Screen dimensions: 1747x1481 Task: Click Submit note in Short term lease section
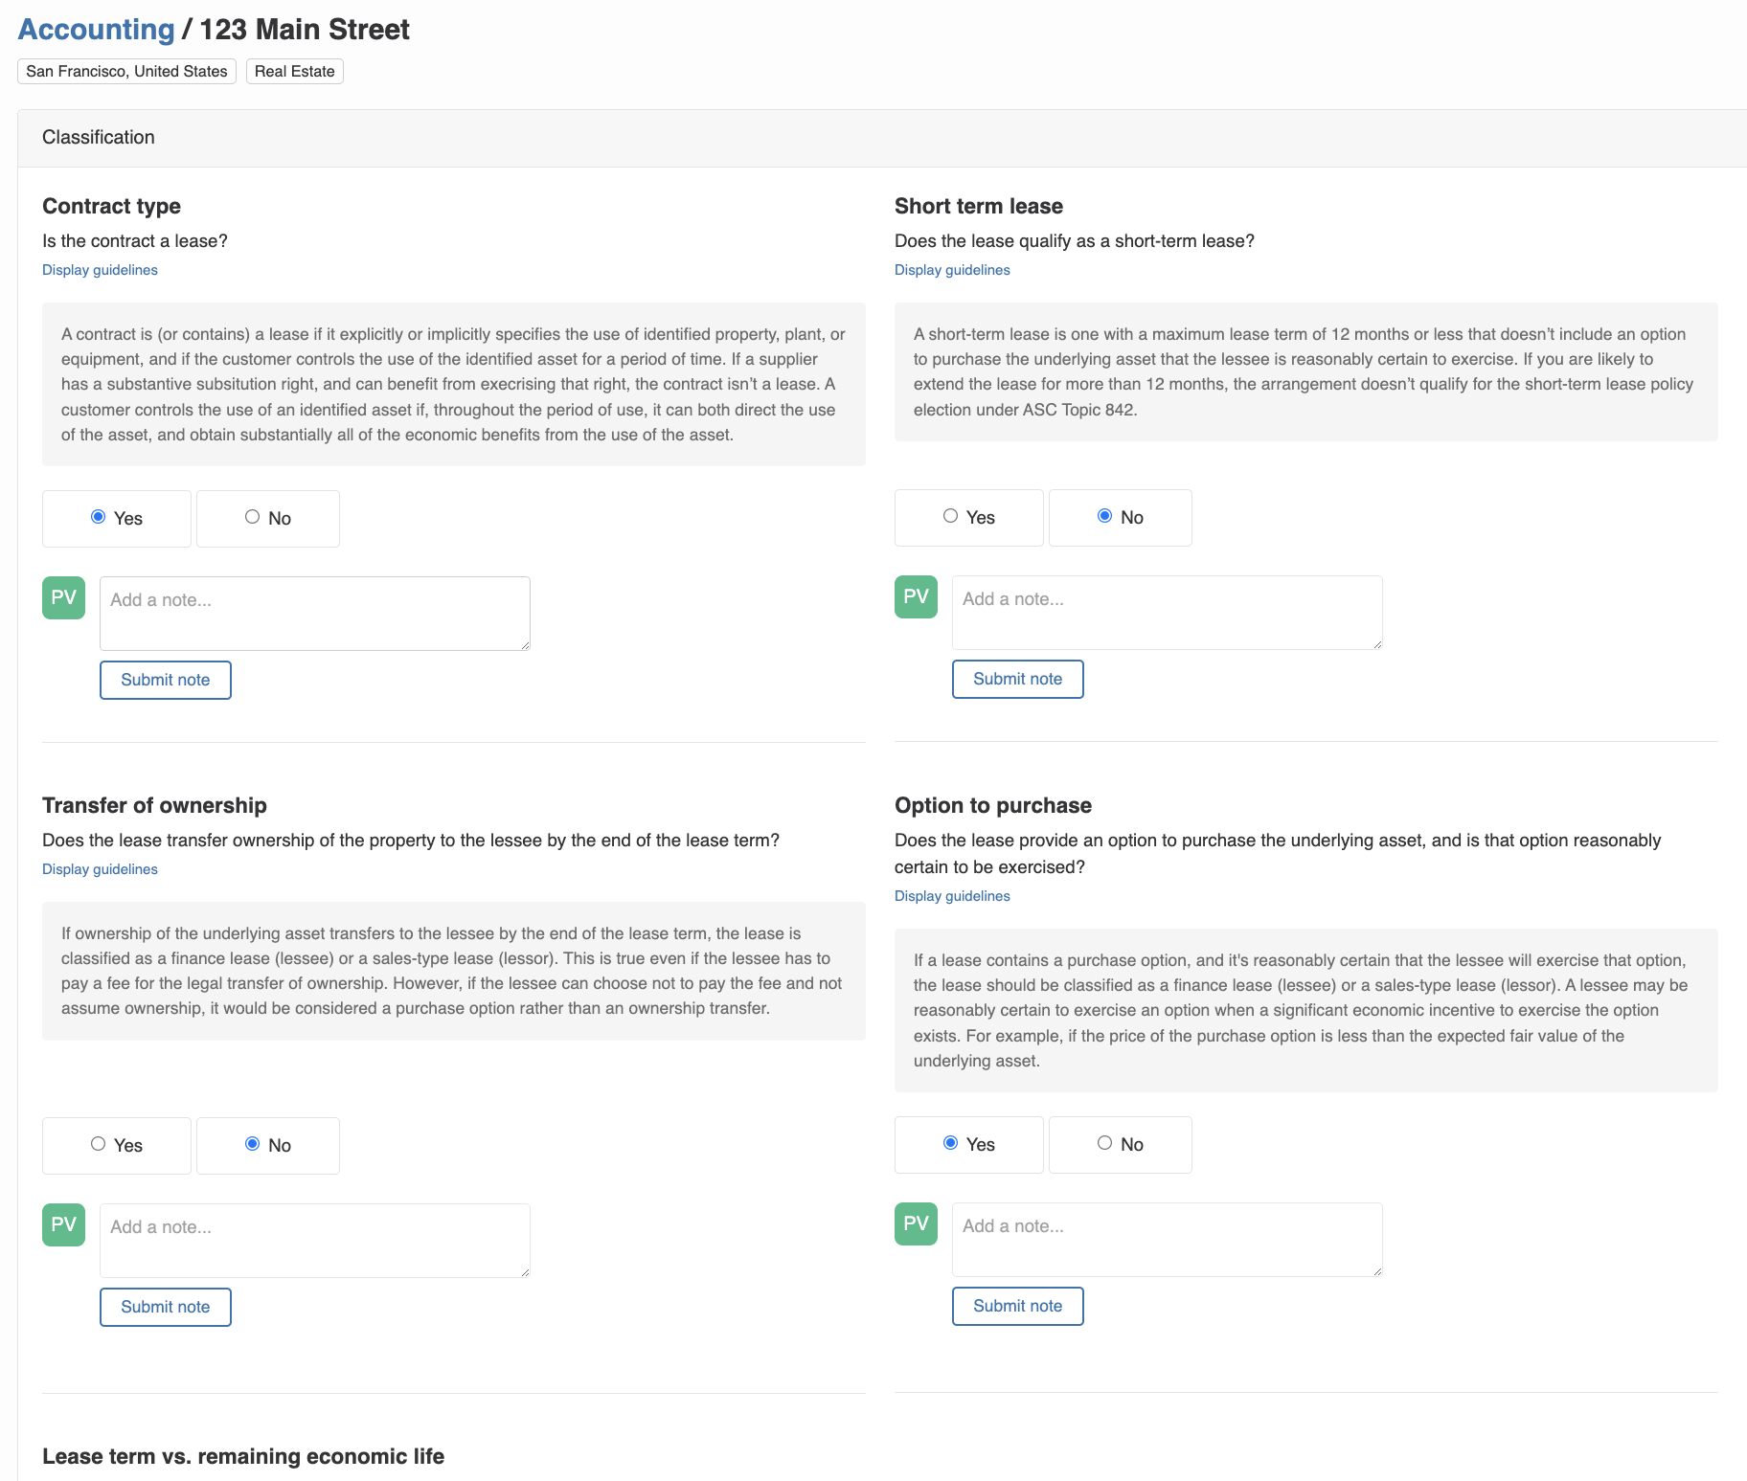point(1017,679)
